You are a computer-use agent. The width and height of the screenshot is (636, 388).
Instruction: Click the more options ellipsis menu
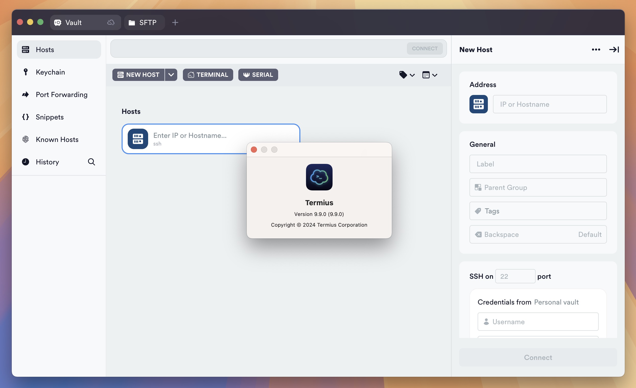(596, 49)
